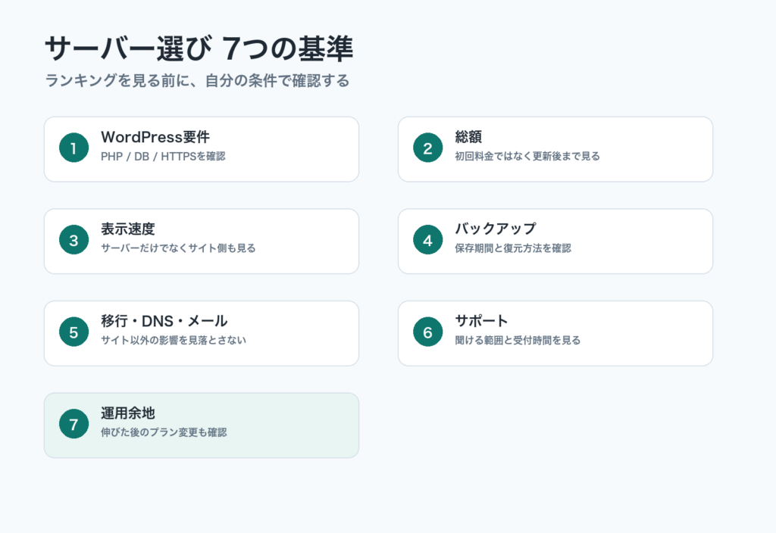Viewport: 776px width, 533px height.
Task: Click the text 初回料金ではなく更新後まで見る
Action: [x=527, y=156]
